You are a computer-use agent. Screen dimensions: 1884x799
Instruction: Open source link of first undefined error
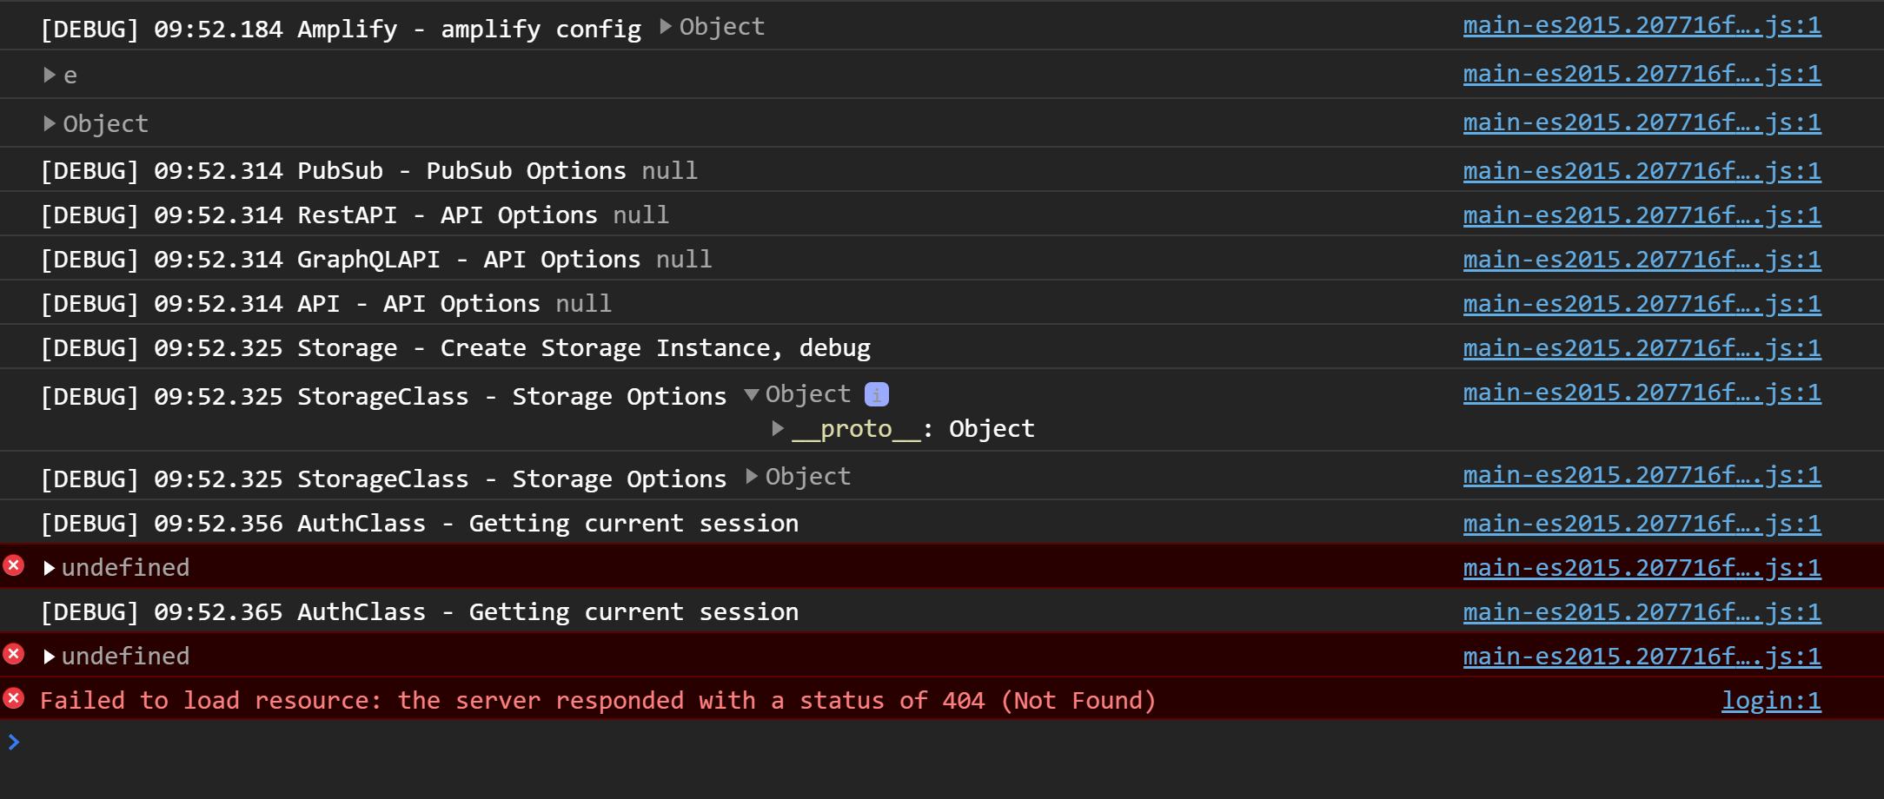pos(1642,568)
